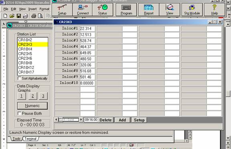Click Word's Save disk icon
The width and height of the screenshot is (231, 149).
coord(19,16)
